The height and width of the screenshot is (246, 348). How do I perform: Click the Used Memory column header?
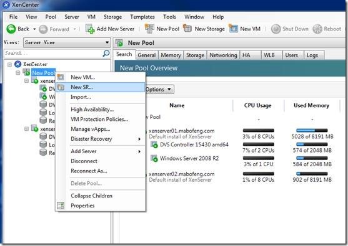pos(312,105)
